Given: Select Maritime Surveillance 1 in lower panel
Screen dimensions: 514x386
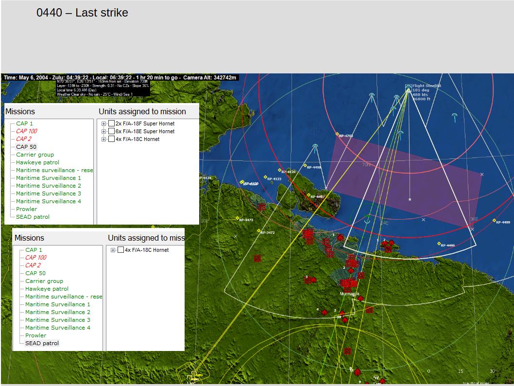Looking at the screenshot, I should click(57, 304).
